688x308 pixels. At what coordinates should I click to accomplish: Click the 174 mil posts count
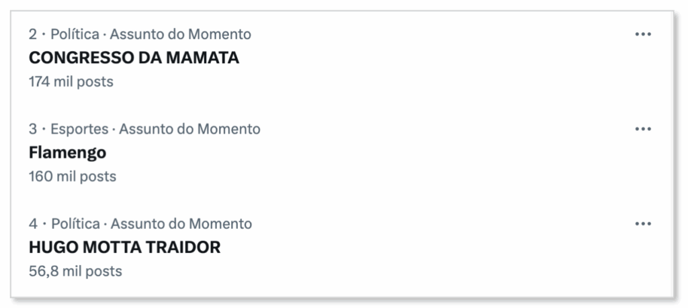coord(71,82)
